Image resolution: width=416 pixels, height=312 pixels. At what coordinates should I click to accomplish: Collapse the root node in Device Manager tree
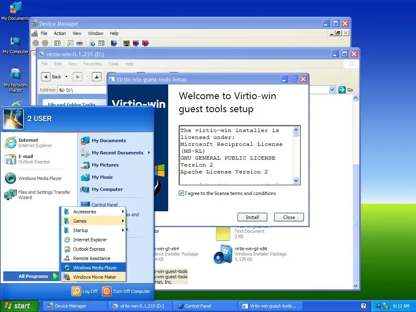click(34, 54)
